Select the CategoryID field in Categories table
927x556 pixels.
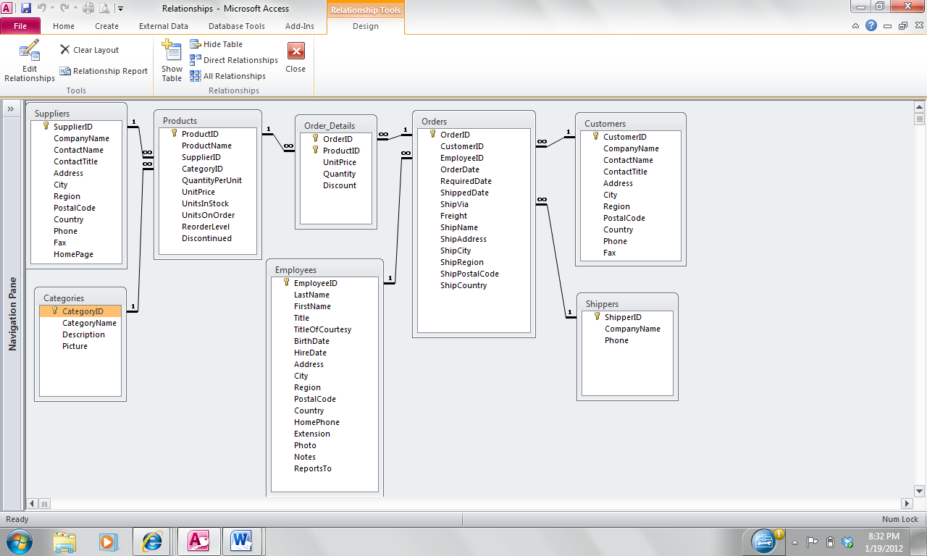[x=80, y=311]
